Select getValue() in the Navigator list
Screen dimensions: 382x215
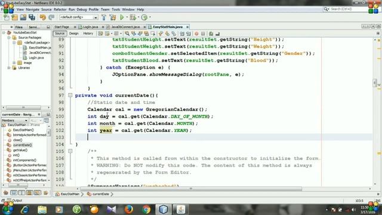click(20, 150)
